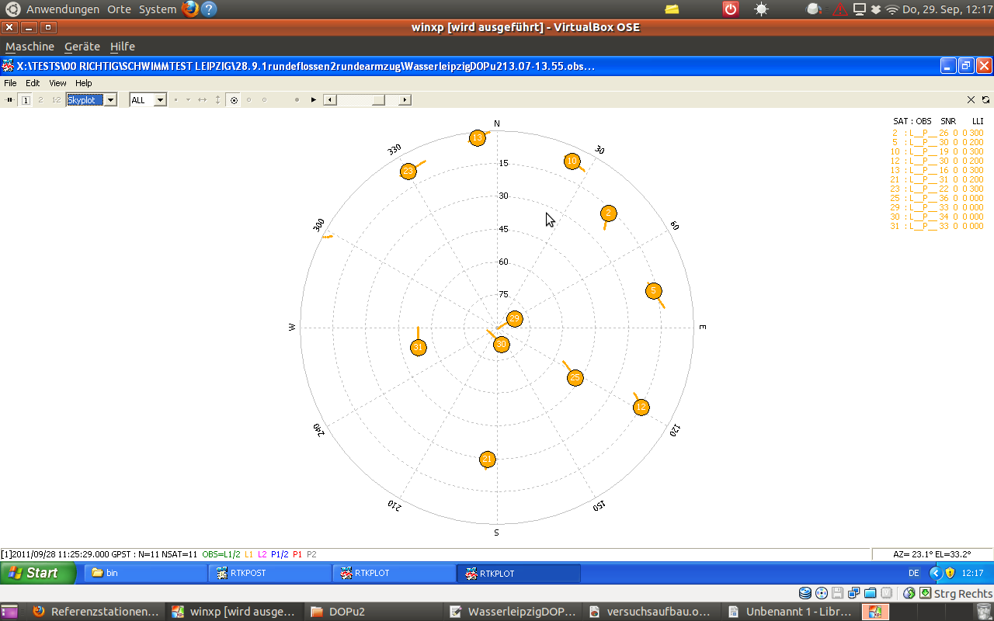Viewport: 994px width, 621px height.
Task: Click the connect icon at toolbar start
Action: 10,100
